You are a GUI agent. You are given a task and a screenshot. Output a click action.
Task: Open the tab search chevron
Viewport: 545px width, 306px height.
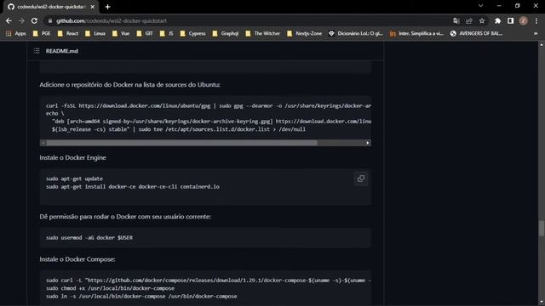coord(480,6)
